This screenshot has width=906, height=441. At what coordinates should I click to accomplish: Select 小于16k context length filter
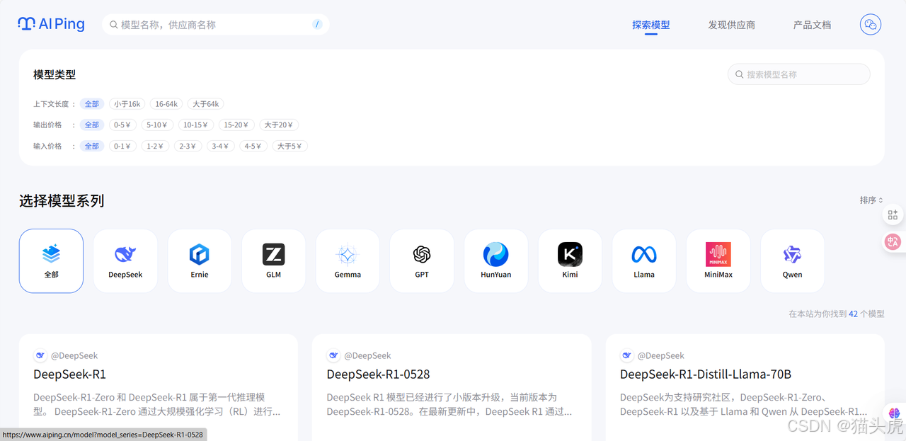click(x=127, y=104)
